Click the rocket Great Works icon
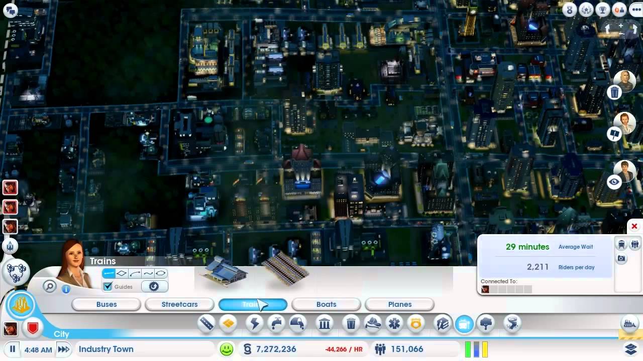This screenshot has width=643, height=361. pos(10,246)
